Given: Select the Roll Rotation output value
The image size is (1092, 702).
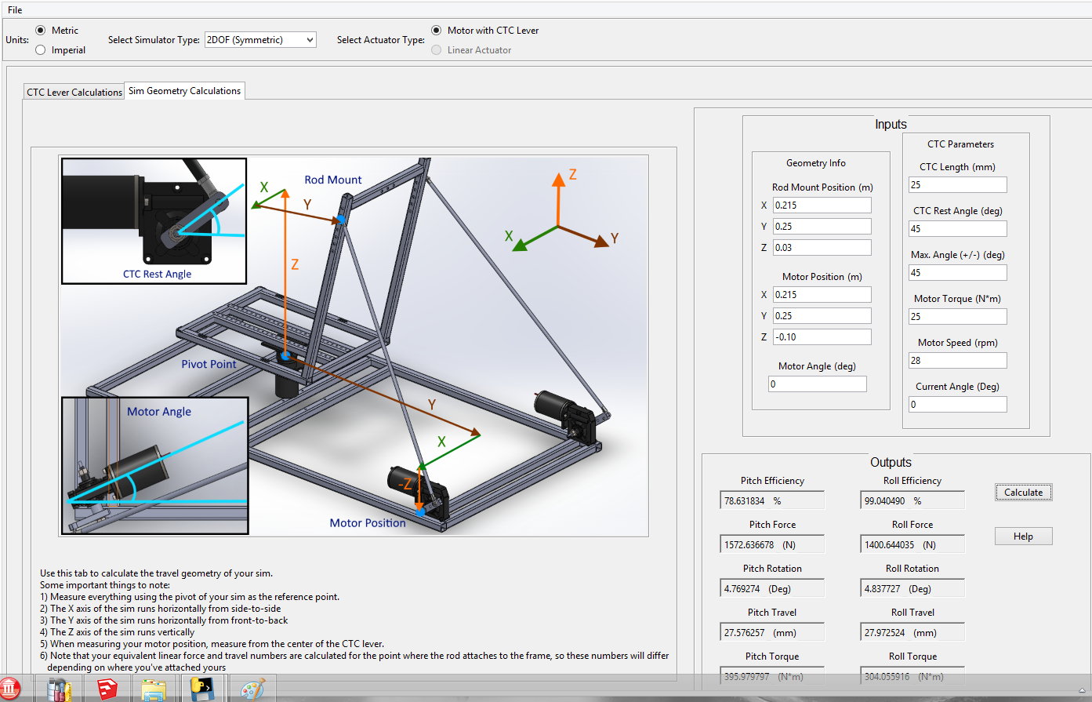Looking at the screenshot, I should 912,588.
